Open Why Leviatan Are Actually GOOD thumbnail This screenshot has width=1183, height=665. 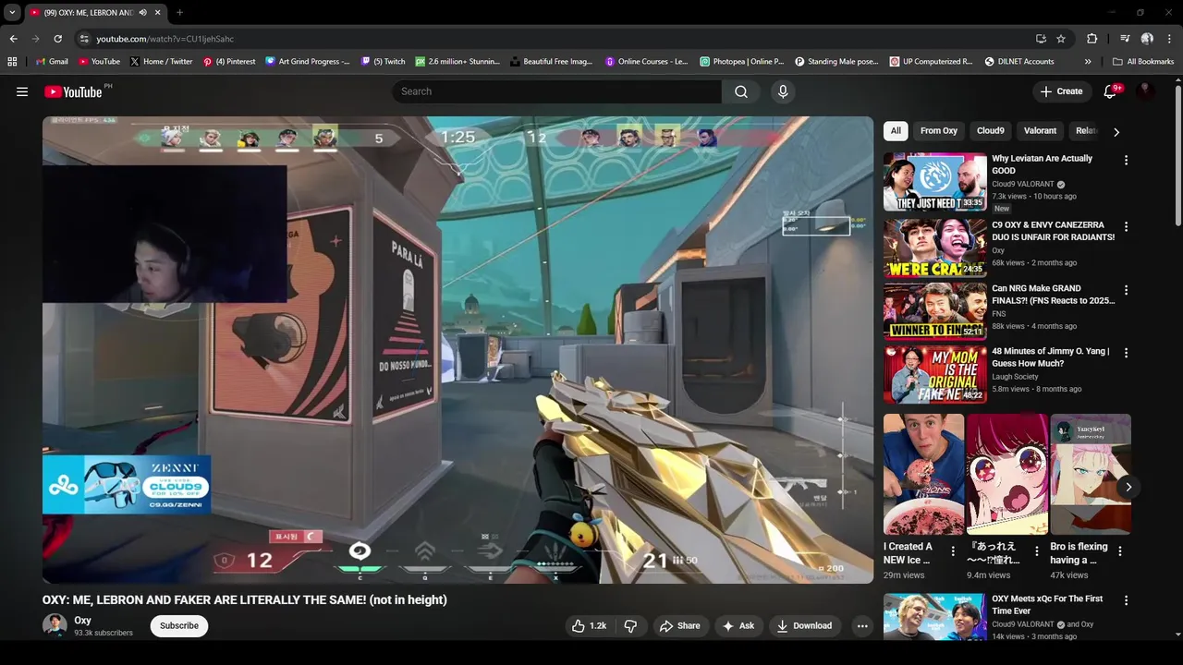pyautogui.click(x=934, y=182)
